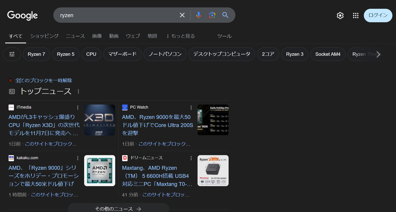Screen dimensions: 396x212
Task: Click the ITmedia source name
Action: point(24,107)
